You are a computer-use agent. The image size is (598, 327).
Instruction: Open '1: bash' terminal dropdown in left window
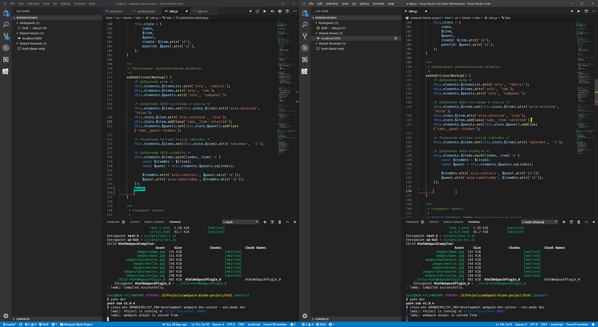coord(240,222)
